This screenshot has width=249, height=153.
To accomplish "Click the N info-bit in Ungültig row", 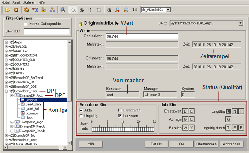I will coord(235,111).
